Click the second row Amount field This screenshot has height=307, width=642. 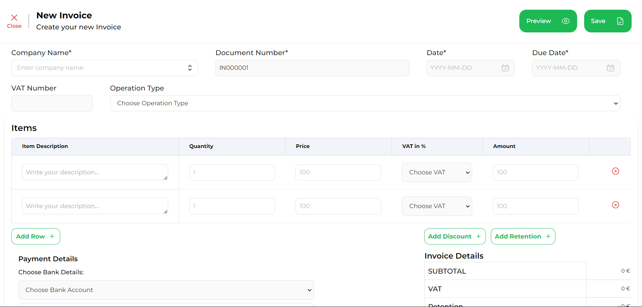click(536, 206)
